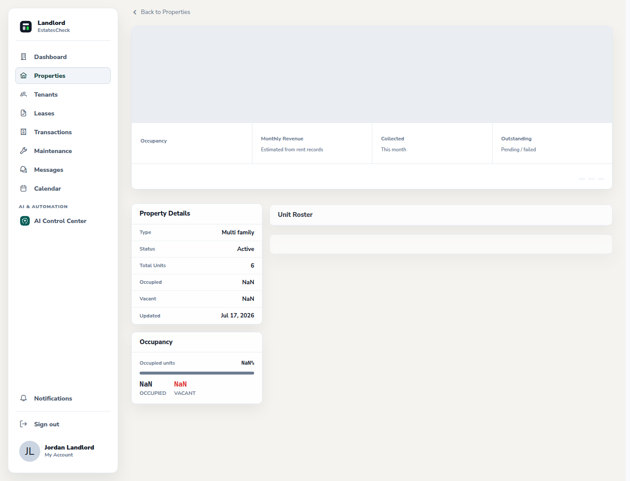630x481 pixels.
Task: Open Messages from the sidebar
Action: click(x=63, y=170)
